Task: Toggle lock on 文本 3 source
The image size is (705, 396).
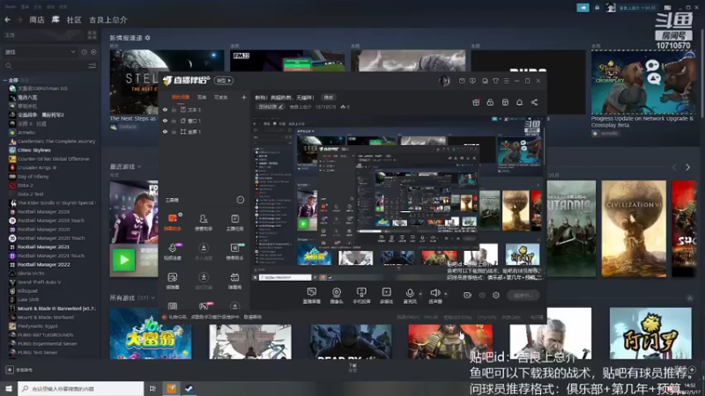Action: point(174,110)
